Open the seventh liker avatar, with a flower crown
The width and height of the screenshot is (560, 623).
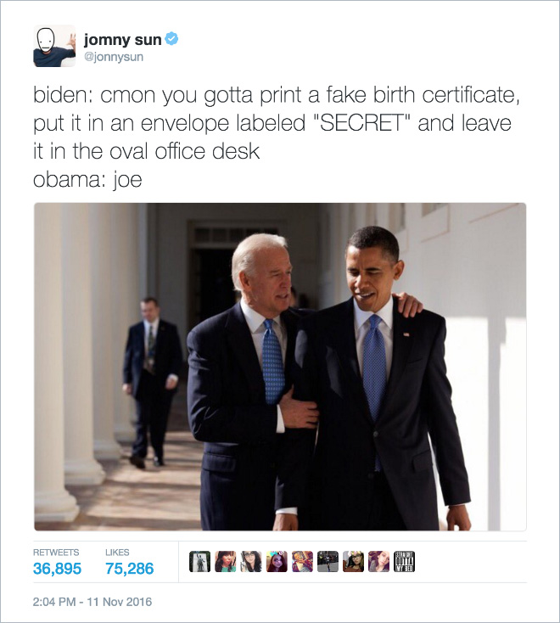(x=353, y=561)
